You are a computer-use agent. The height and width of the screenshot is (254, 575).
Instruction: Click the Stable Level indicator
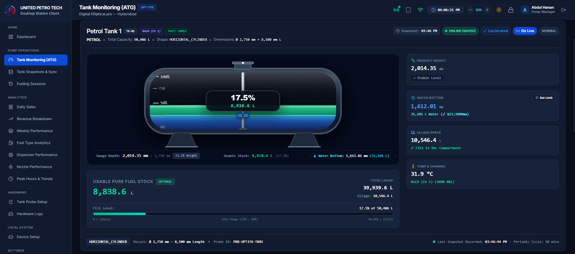427,78
